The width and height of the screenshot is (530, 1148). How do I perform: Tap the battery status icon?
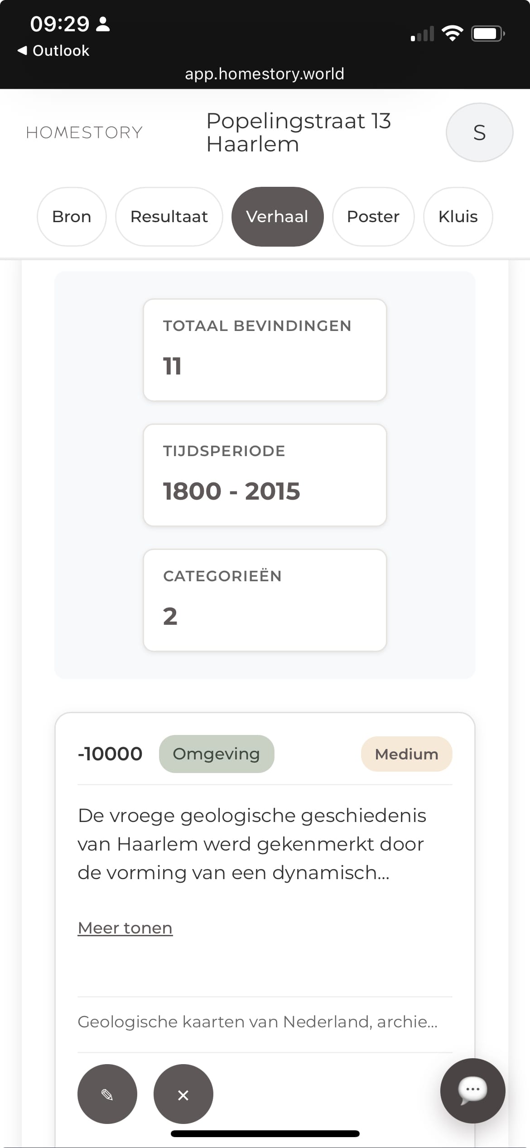point(487,34)
